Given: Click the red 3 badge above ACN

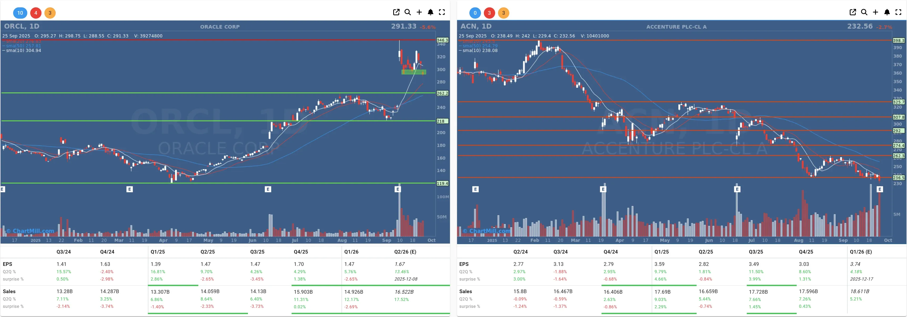Looking at the screenshot, I should (x=489, y=13).
